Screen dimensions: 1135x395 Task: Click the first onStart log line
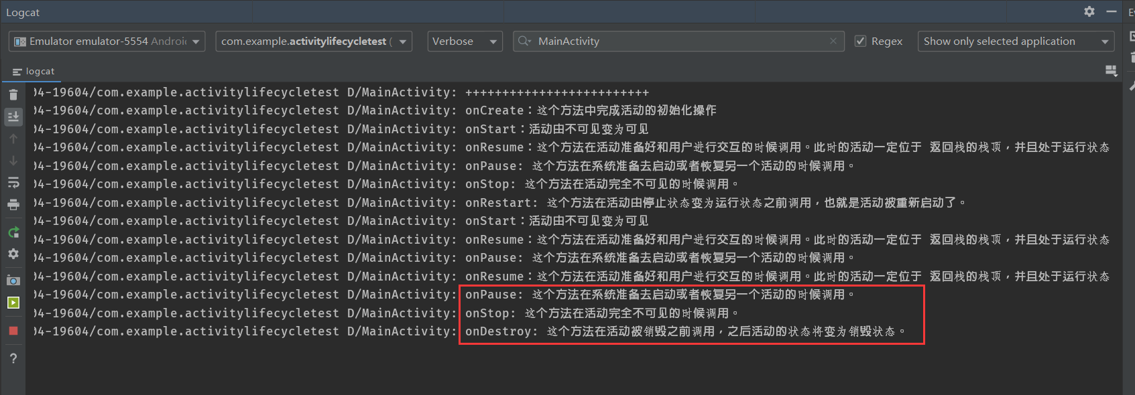coord(341,129)
